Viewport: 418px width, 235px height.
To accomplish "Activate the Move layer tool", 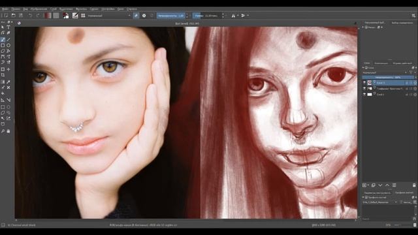I will (x=8, y=69).
